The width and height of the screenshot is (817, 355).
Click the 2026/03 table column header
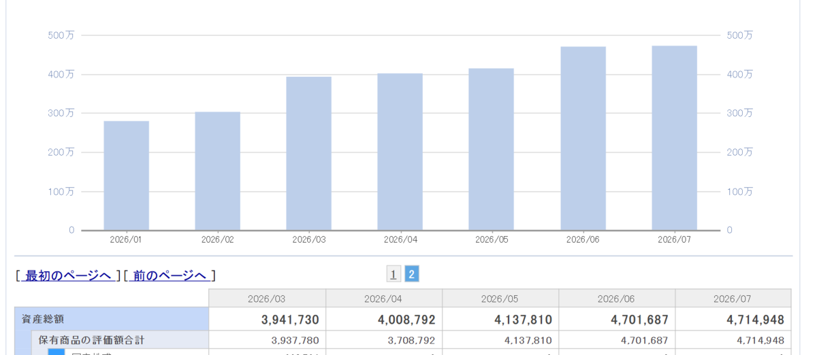267,299
